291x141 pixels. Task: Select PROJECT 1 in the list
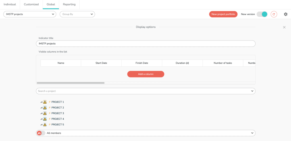click(58, 102)
